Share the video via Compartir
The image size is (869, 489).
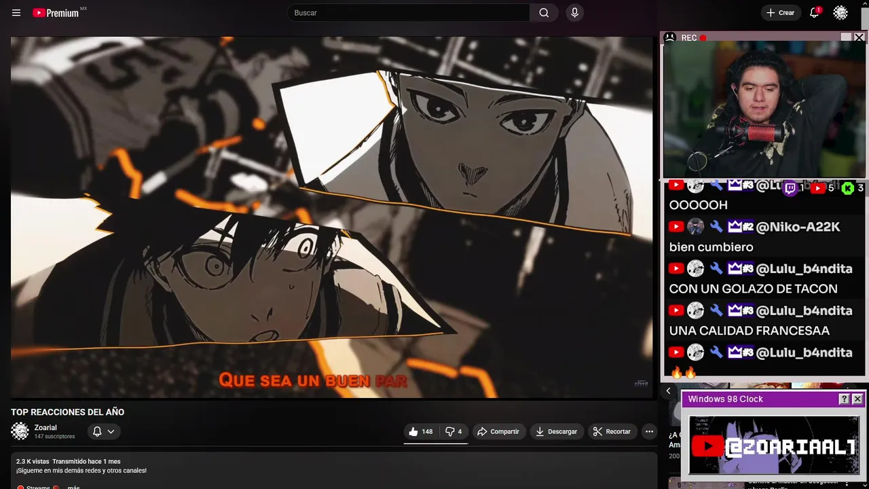[x=498, y=431]
